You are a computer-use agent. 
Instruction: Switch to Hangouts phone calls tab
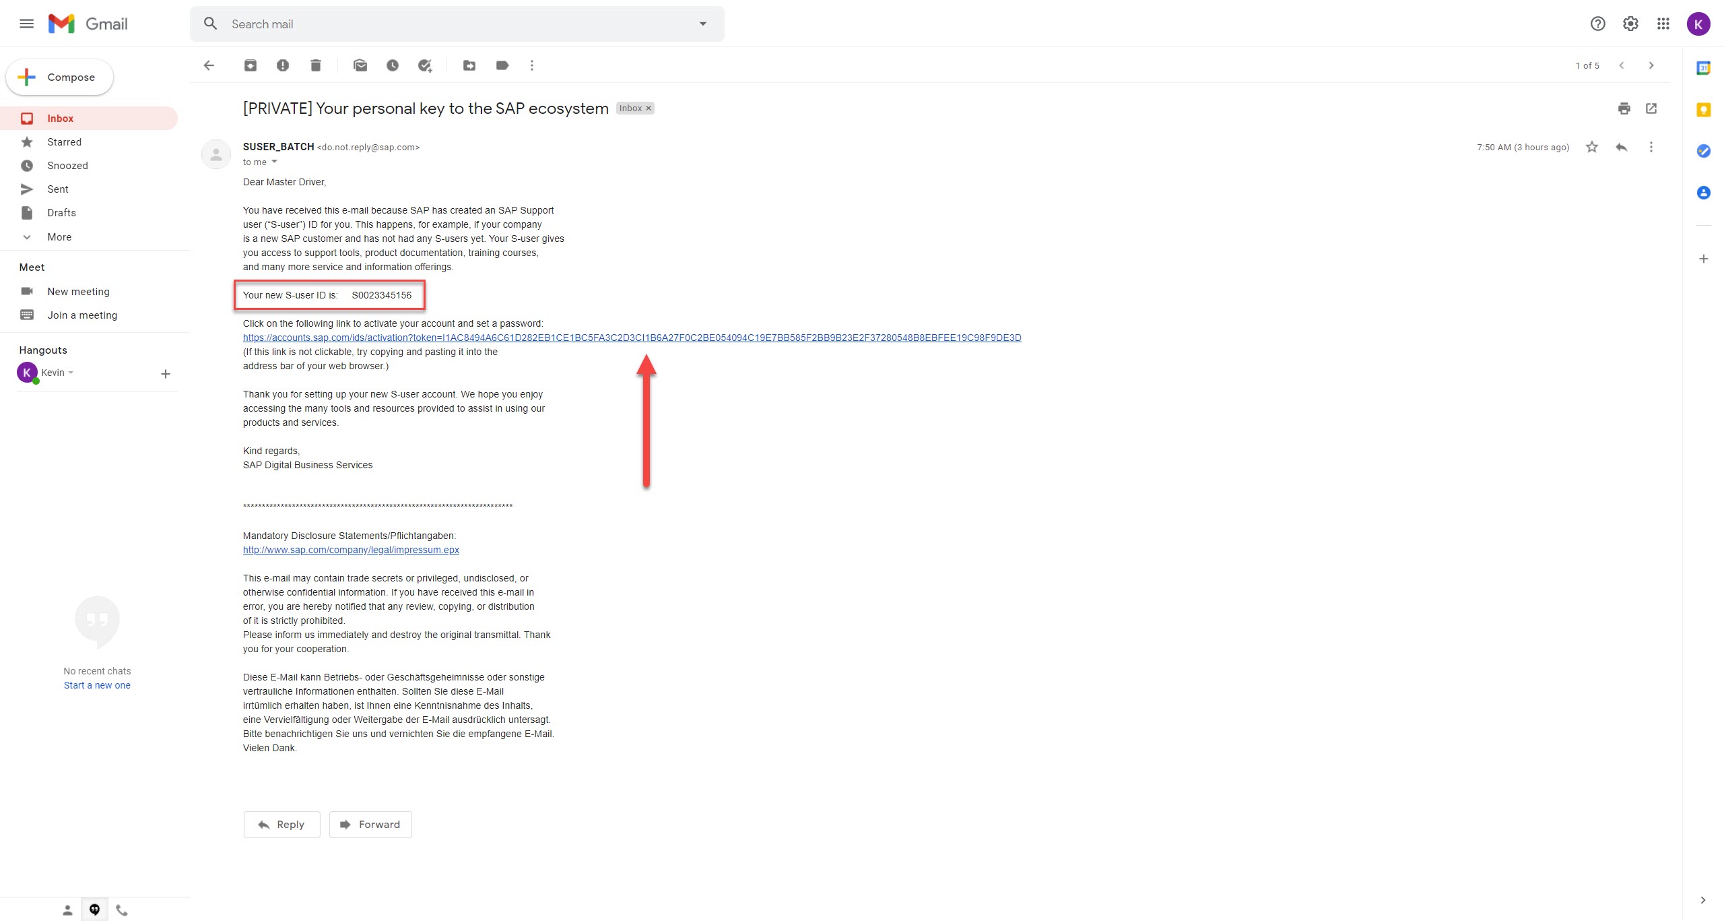(x=122, y=910)
